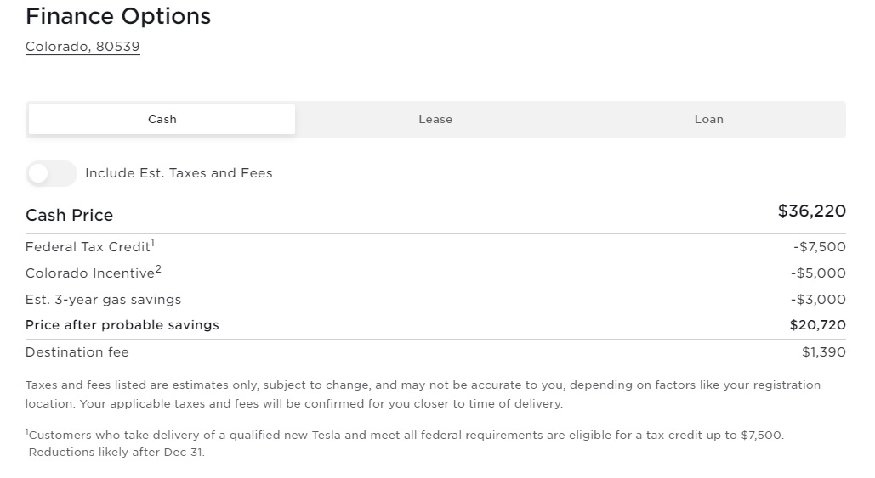Click the Federal Tax Credit row label
This screenshot has width=875, height=478.
pyautogui.click(x=87, y=247)
